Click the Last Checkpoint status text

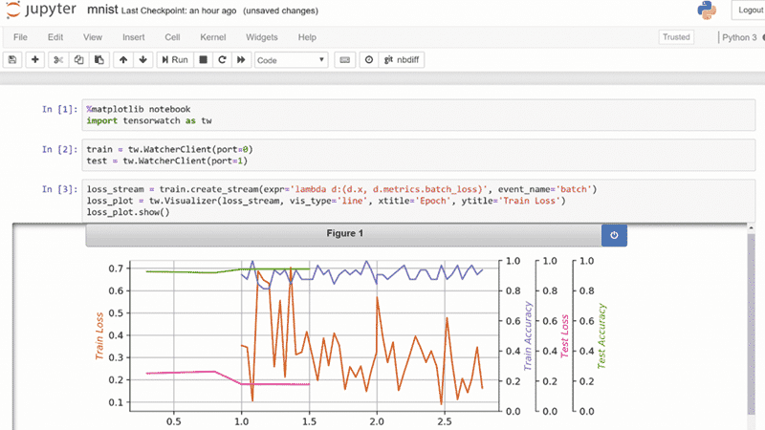[179, 11]
